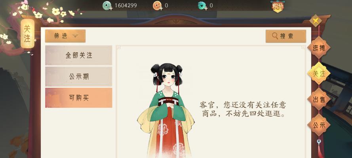352x158 pixels.
Task: Click the jade ring currency icon
Action: click(202, 6)
